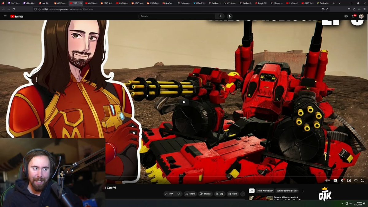Open the YouTube guide hamburger menu

(x=5, y=16)
